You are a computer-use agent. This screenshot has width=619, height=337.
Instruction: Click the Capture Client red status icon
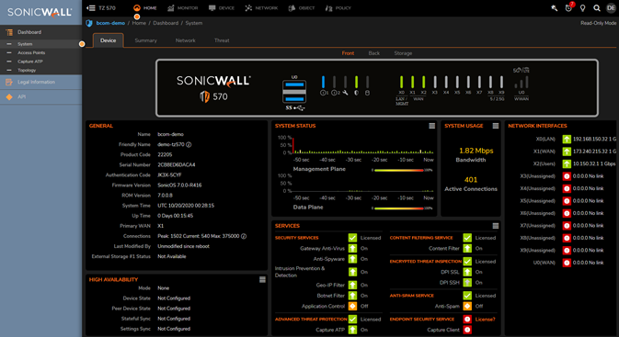[467, 330]
